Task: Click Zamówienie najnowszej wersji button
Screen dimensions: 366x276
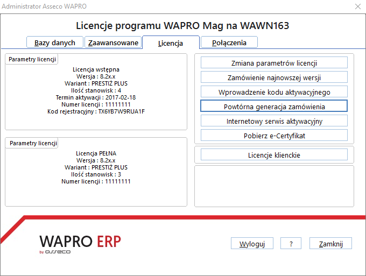Action: point(274,77)
